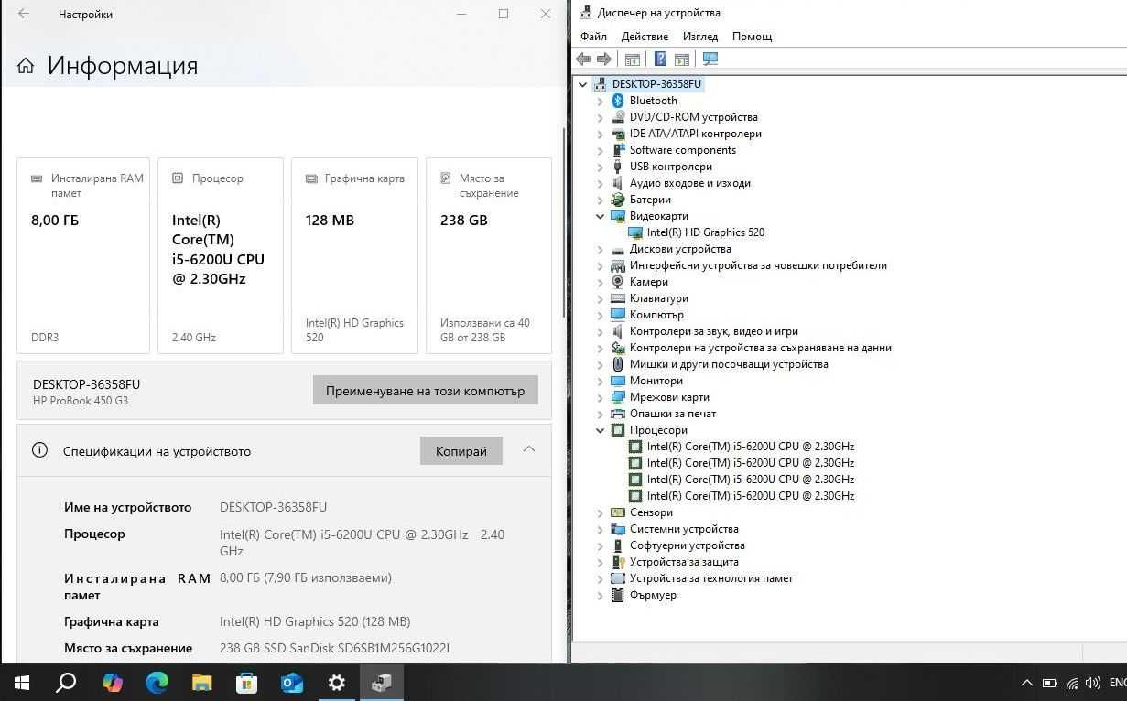Open File Explorer from taskbar

[x=201, y=683]
